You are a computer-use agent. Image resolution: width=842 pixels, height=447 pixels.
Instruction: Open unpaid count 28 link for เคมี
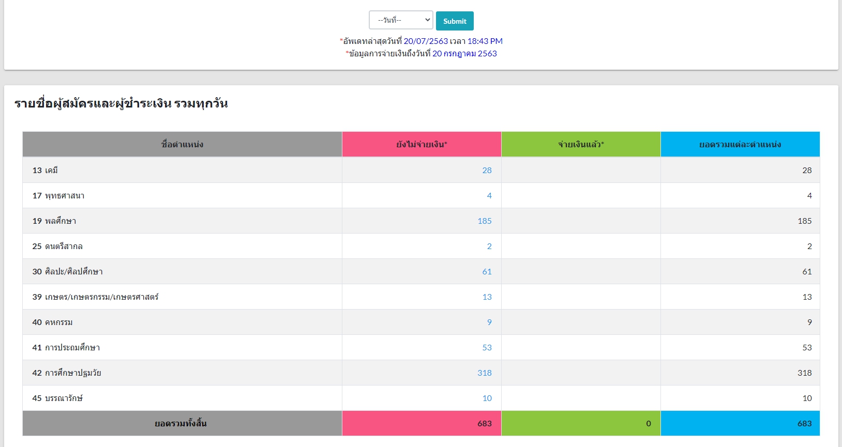[x=487, y=170]
